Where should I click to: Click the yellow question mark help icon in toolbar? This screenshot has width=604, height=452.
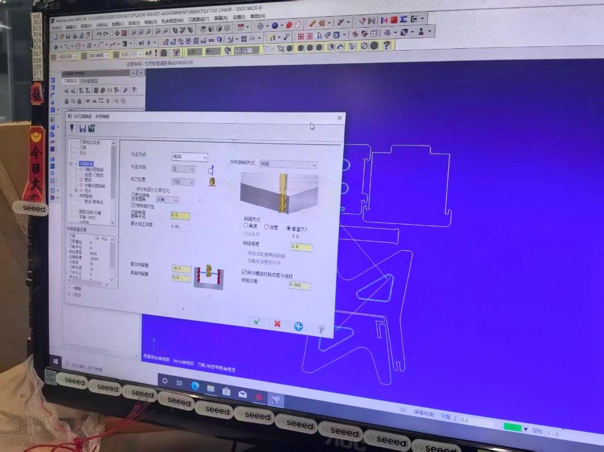point(387,45)
